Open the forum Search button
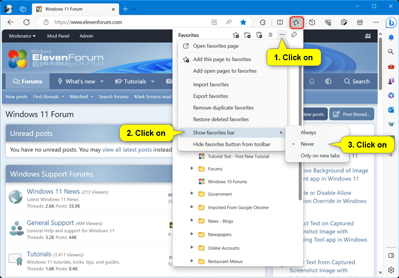The height and width of the screenshot is (278, 399). coord(357,81)
